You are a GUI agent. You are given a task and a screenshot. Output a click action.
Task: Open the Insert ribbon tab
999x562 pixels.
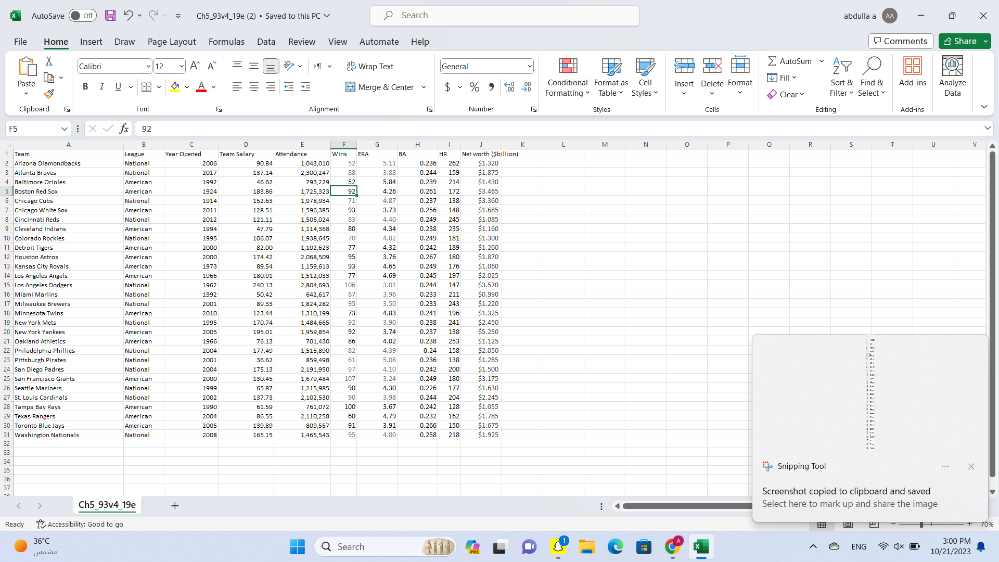coord(91,42)
